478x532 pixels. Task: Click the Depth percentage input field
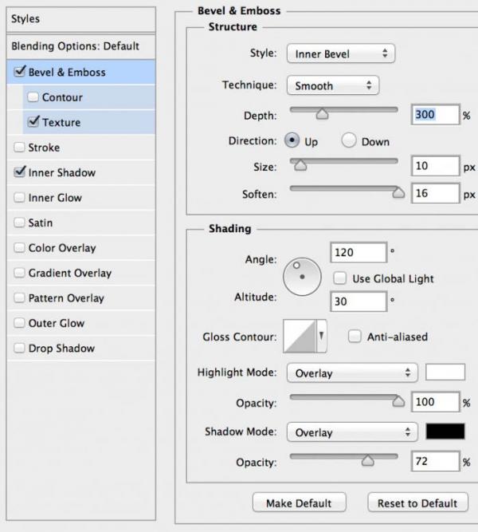point(435,115)
